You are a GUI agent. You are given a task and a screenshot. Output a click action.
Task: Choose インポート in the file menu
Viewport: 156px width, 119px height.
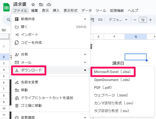pyautogui.click(x=51, y=35)
